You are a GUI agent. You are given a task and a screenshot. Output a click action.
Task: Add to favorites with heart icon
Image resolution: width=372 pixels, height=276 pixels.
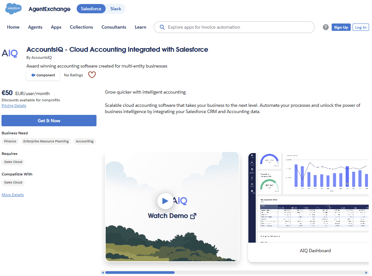(92, 75)
